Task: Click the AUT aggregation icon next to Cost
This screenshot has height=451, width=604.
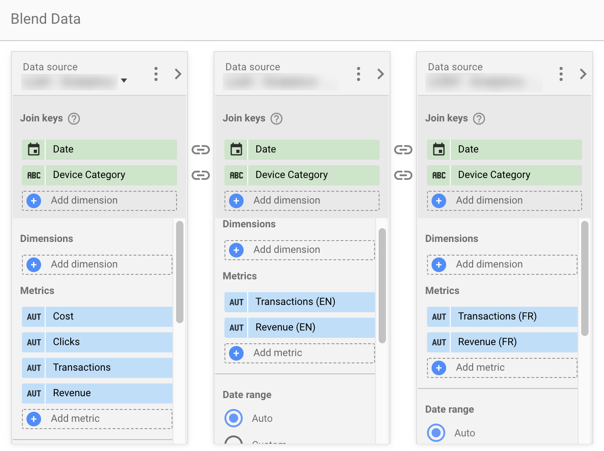Action: [34, 317]
